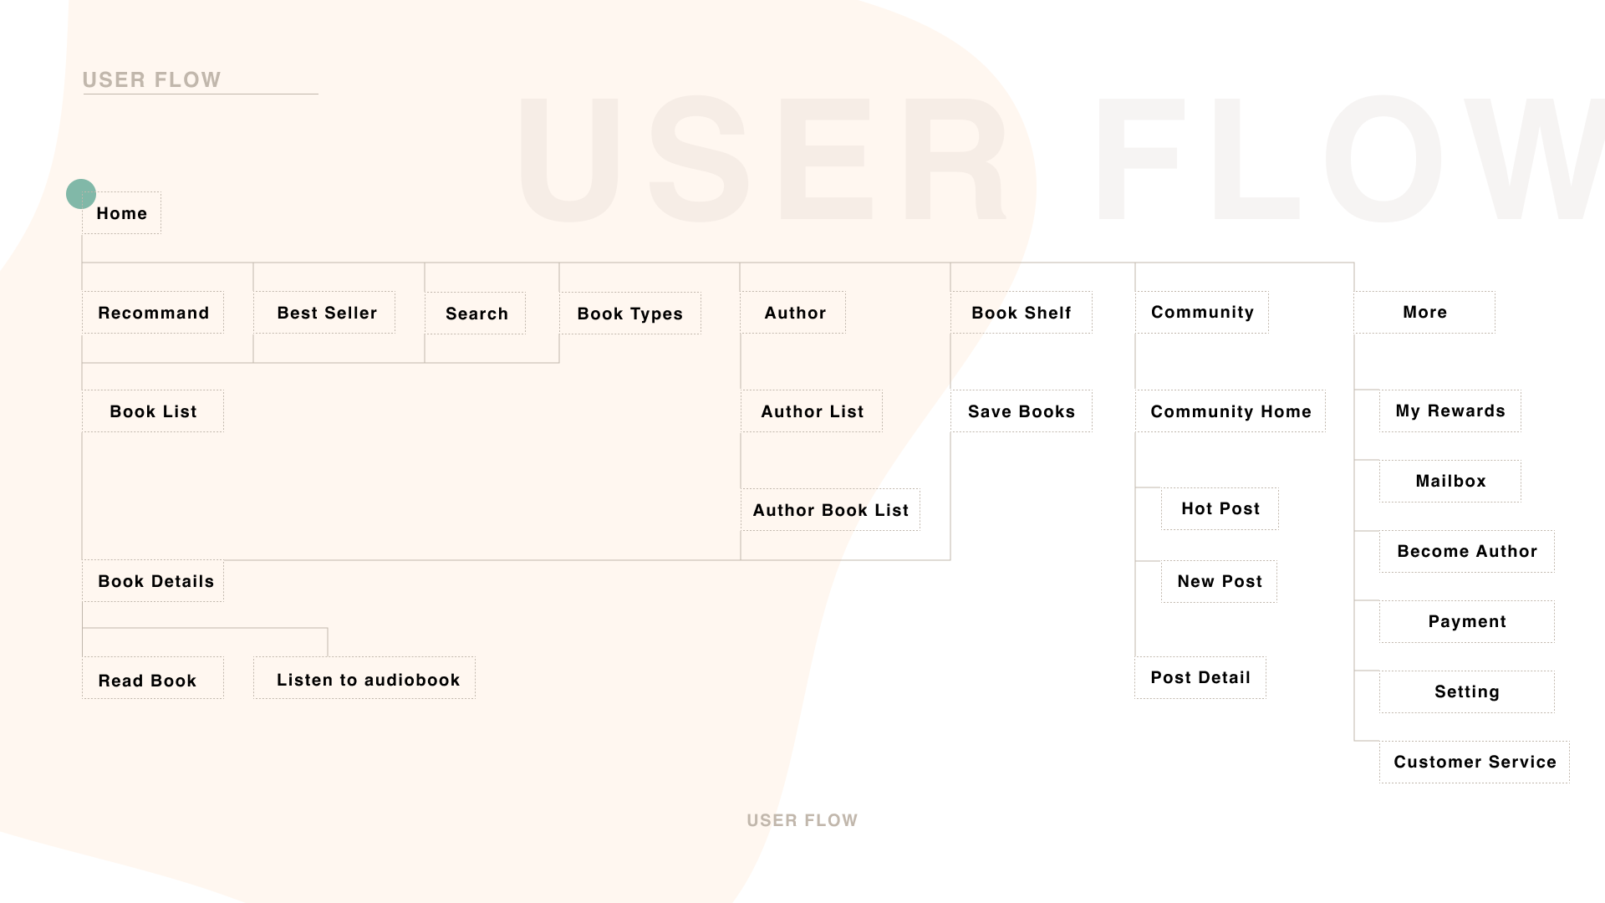The image size is (1605, 903).
Task: Select the Search box
Action: [x=476, y=314]
